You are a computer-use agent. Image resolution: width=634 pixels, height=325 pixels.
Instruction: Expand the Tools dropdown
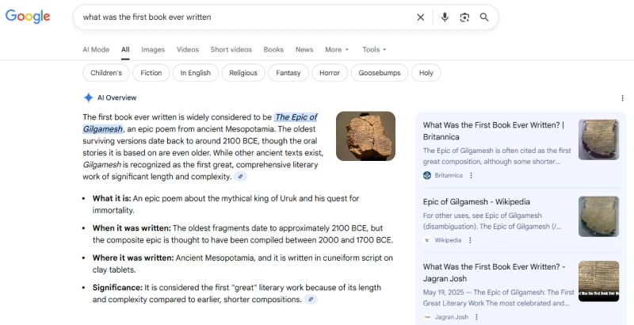(374, 49)
